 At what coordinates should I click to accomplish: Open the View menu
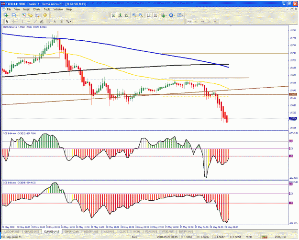coord(17,9)
